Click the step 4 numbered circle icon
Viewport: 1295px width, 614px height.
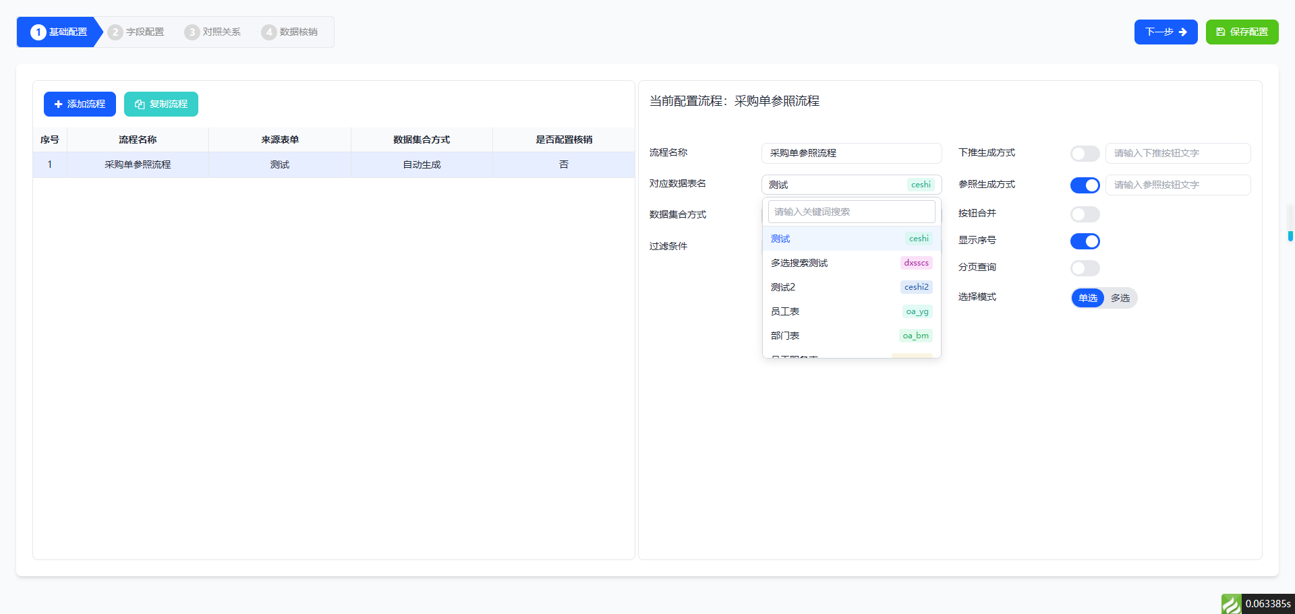pyautogui.click(x=270, y=32)
